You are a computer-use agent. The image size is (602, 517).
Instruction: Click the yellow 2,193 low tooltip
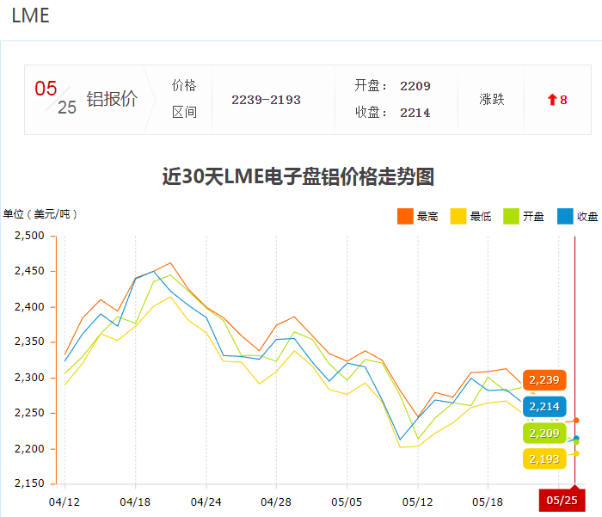(544, 459)
